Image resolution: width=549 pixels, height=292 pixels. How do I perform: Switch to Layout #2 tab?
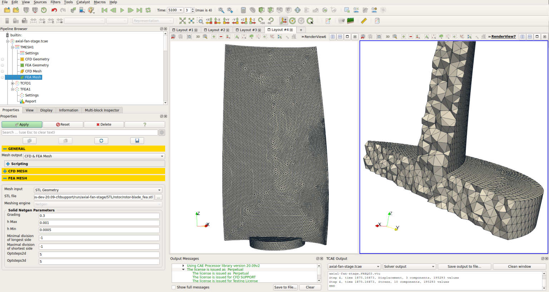click(214, 30)
